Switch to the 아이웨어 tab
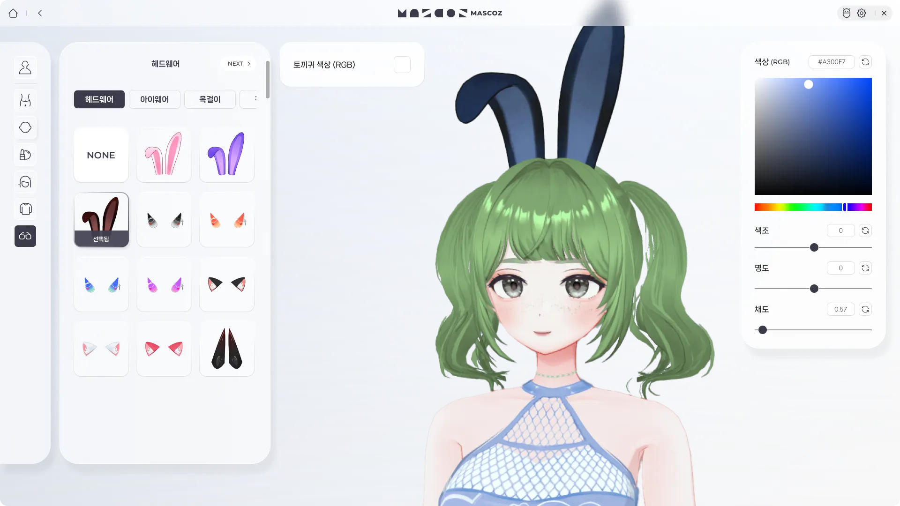Viewport: 900px width, 506px height. tap(154, 99)
